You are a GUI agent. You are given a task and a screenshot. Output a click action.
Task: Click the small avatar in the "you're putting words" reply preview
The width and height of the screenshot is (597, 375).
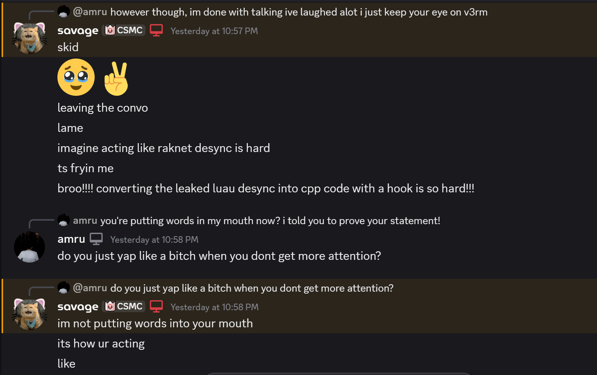pyautogui.click(x=64, y=220)
